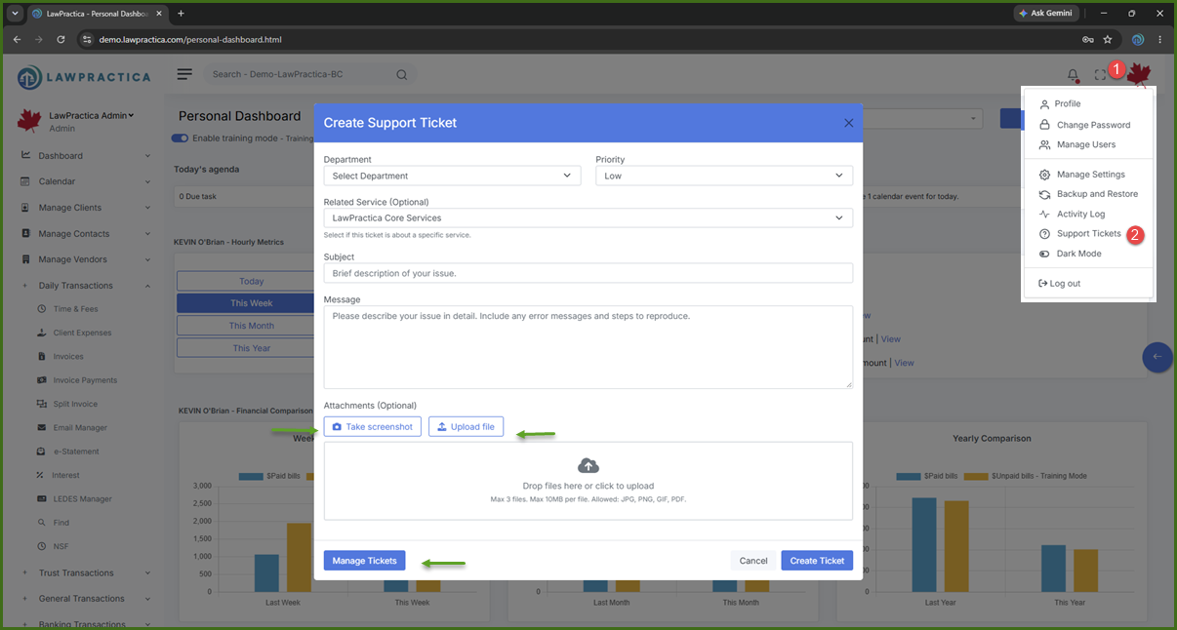Click the blue round back arrow button
1177x630 pixels.
click(x=1157, y=357)
